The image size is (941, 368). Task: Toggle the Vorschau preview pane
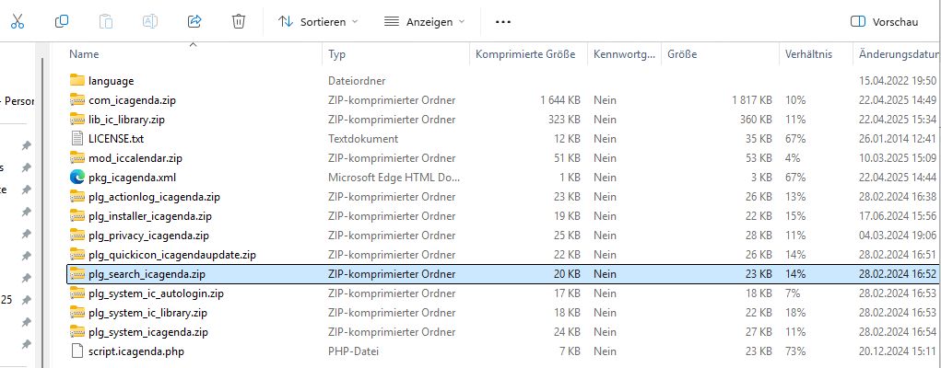pyautogui.click(x=884, y=21)
